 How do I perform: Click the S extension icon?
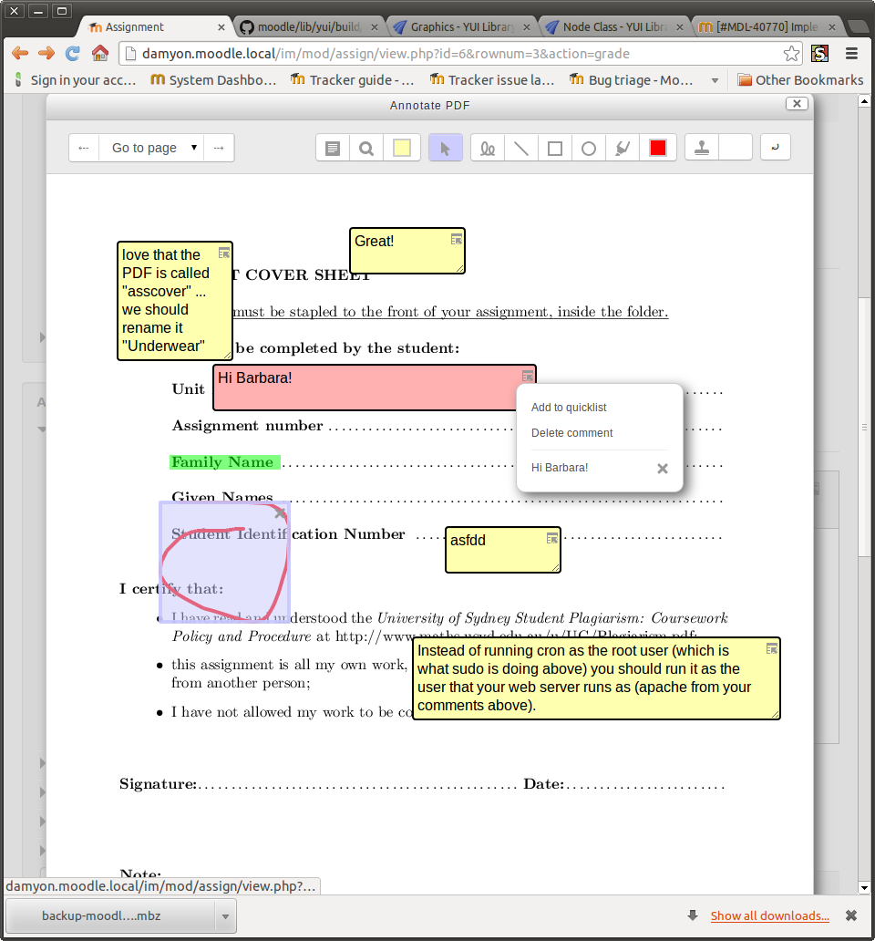tap(819, 54)
